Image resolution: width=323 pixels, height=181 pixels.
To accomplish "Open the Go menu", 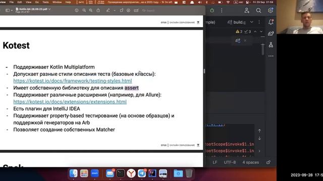I will pyautogui.click(x=37, y=2).
